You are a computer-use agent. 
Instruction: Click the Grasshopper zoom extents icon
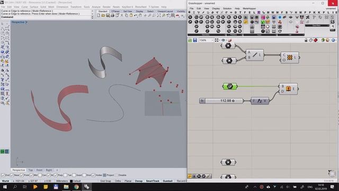[217, 40]
